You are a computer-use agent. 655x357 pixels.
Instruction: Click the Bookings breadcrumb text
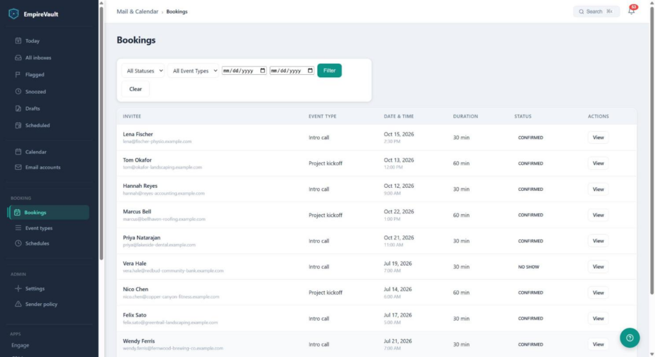point(177,11)
